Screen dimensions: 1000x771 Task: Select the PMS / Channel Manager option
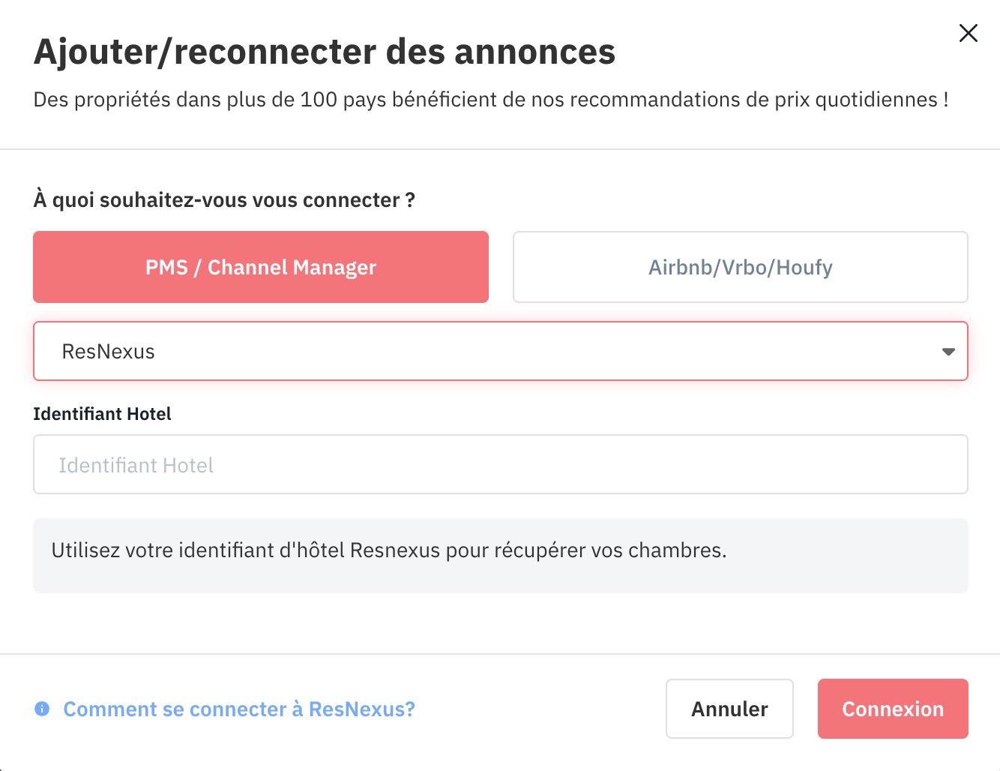click(x=261, y=267)
